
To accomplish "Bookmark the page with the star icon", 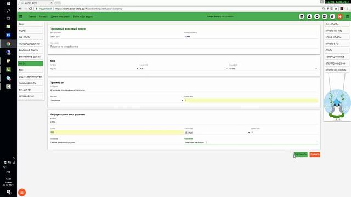I will click(x=336, y=9).
